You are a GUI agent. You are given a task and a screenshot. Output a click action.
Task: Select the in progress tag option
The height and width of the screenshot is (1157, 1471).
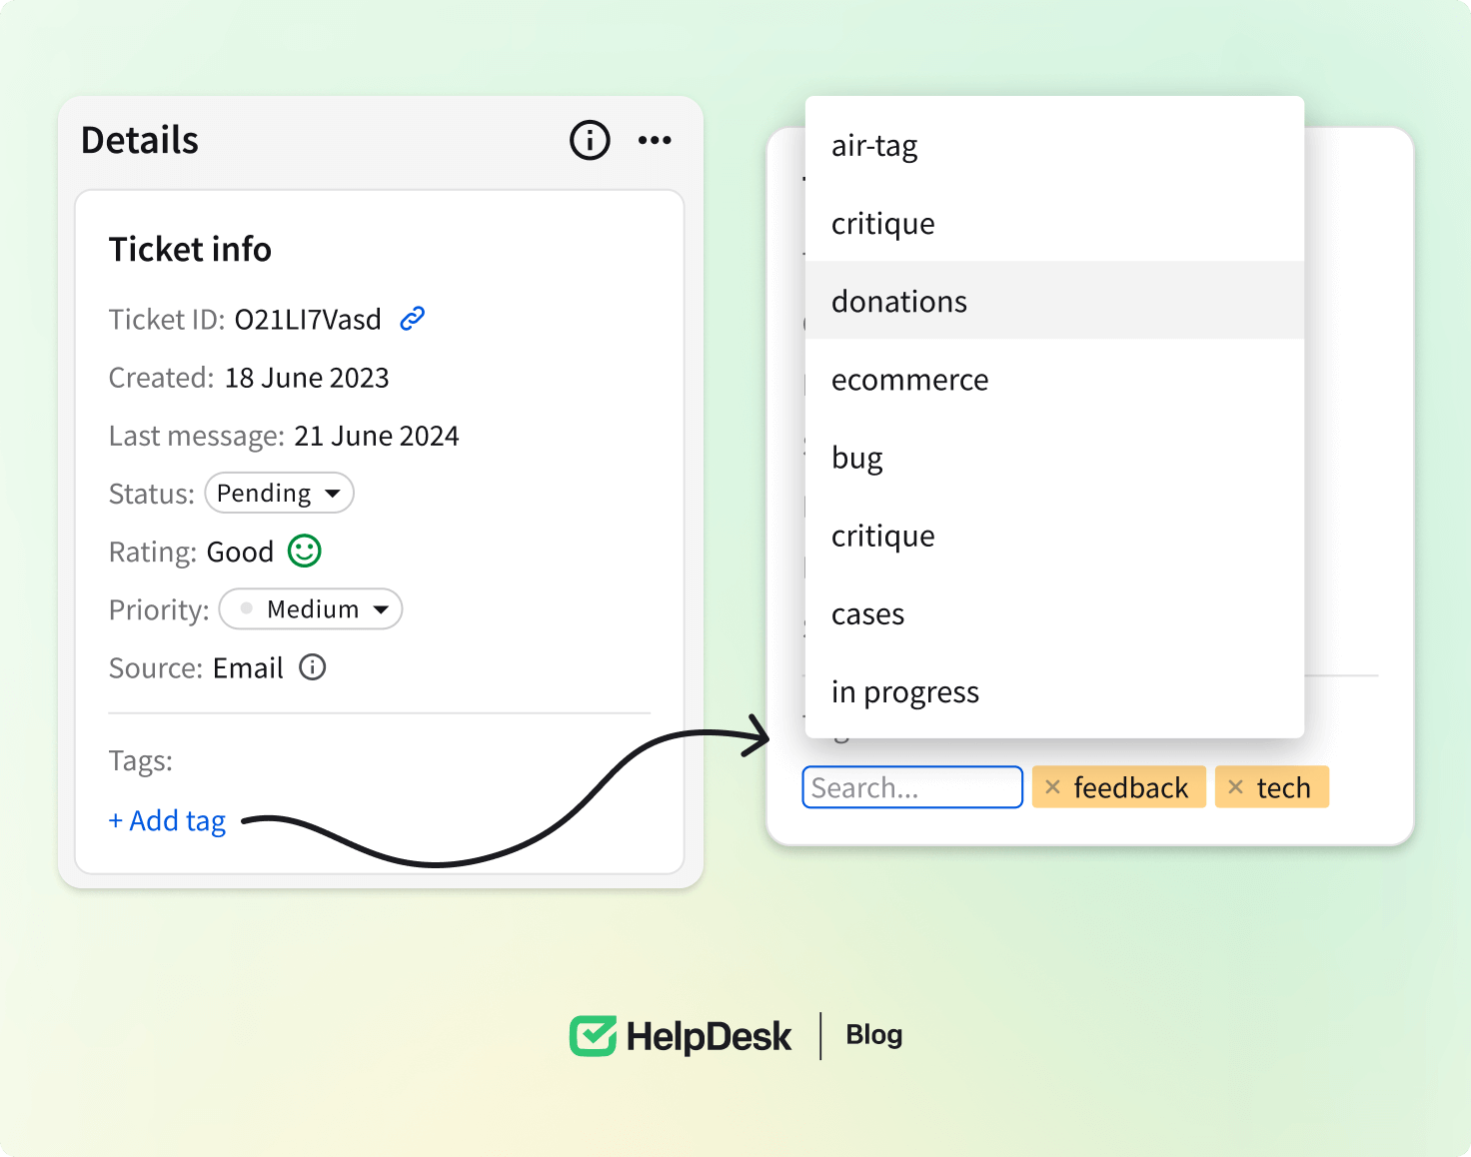point(904,692)
